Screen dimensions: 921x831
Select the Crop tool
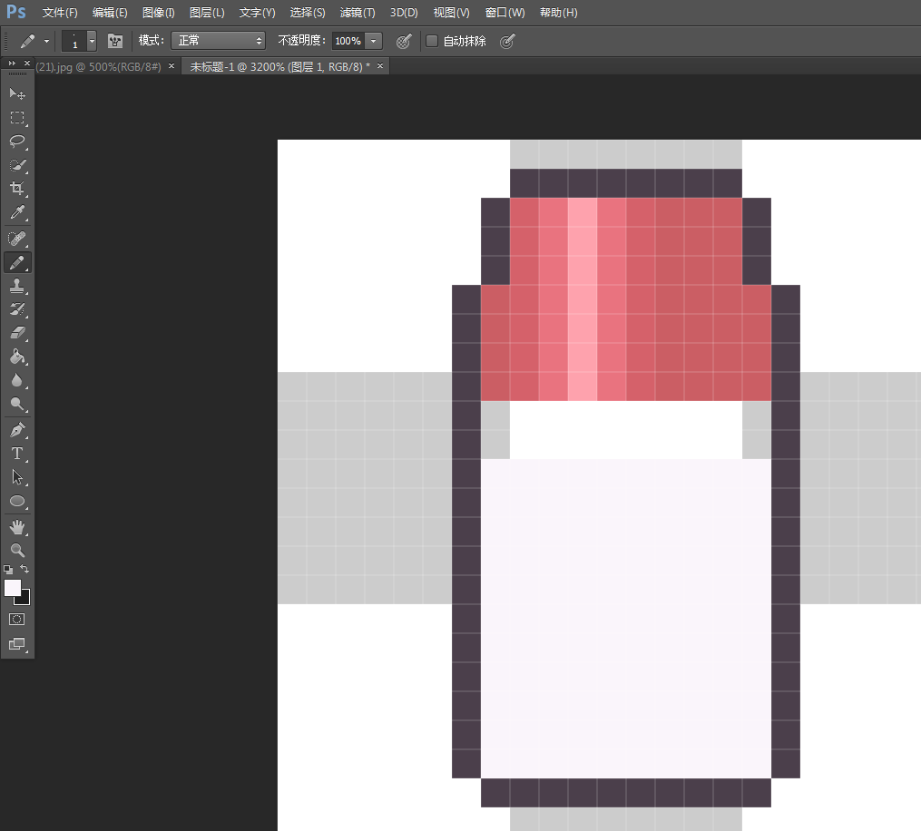(17, 189)
